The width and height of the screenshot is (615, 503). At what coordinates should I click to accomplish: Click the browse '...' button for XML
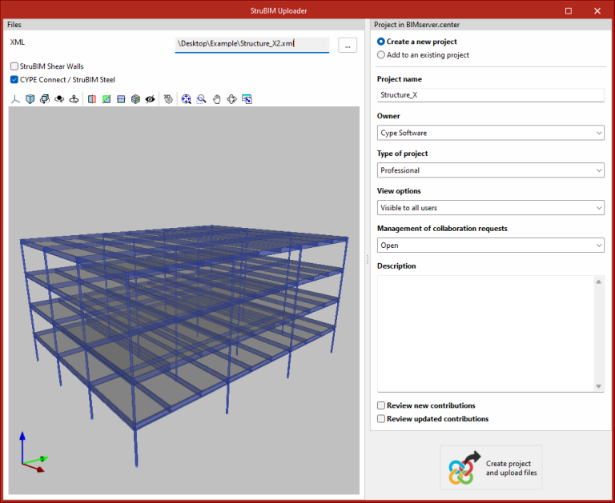[x=348, y=45]
